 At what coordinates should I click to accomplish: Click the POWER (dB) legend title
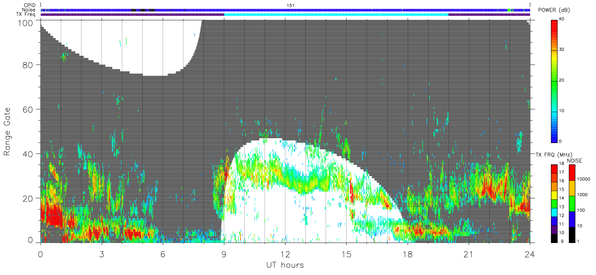(x=554, y=10)
